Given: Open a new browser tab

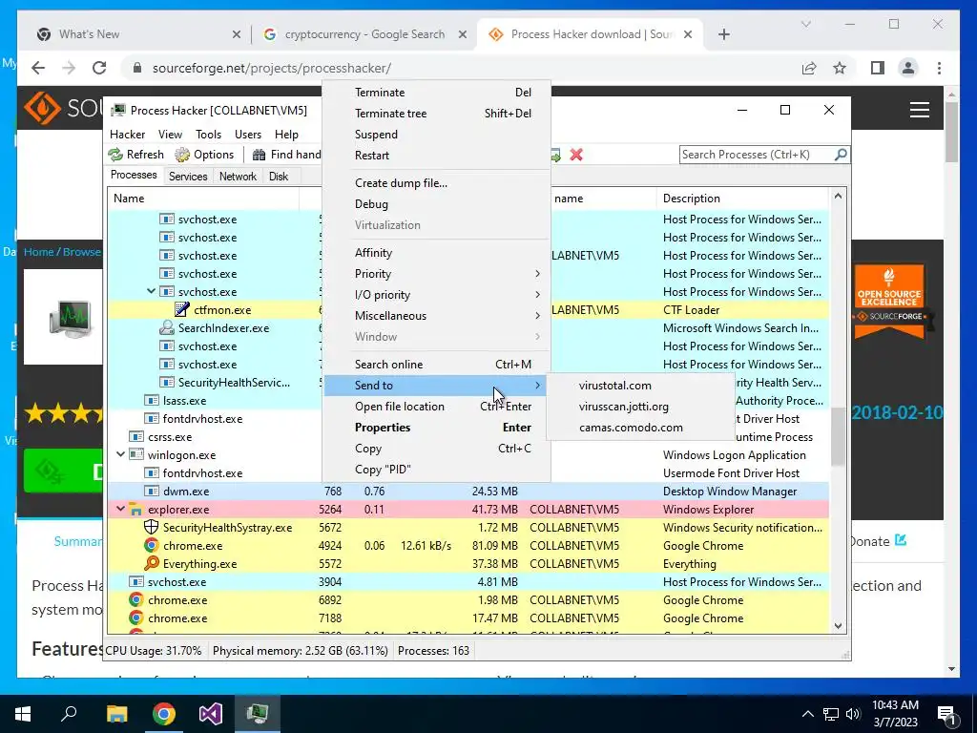Looking at the screenshot, I should pyautogui.click(x=723, y=35).
